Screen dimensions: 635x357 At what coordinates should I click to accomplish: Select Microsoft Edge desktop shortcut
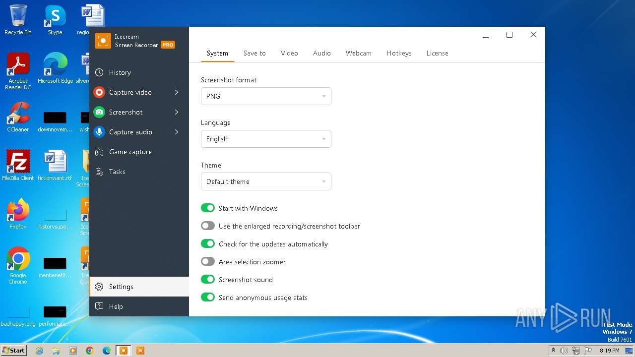(x=55, y=68)
